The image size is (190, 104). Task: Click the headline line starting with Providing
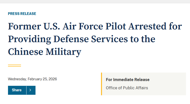(x=81, y=39)
